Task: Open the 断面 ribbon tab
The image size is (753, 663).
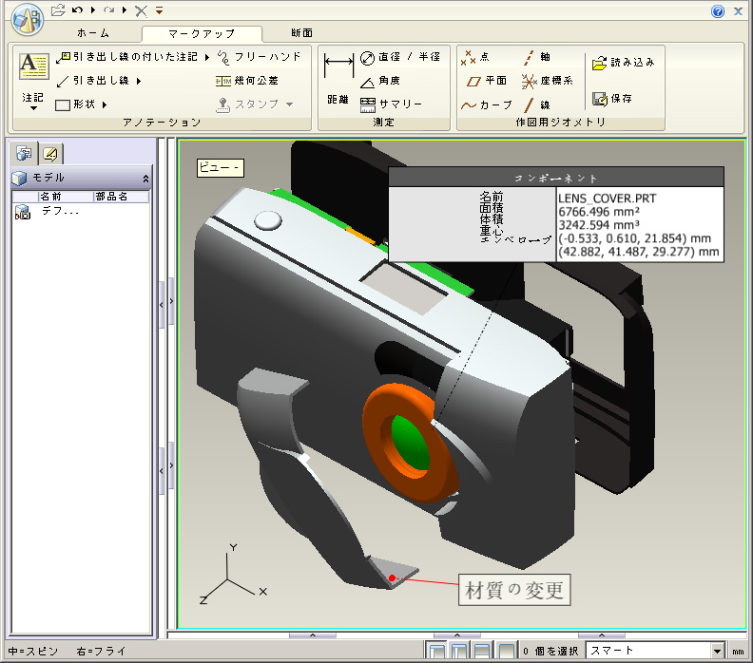Action: [x=301, y=32]
